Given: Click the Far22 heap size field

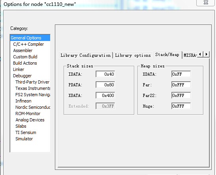Looking at the screenshot, I should click(181, 95).
